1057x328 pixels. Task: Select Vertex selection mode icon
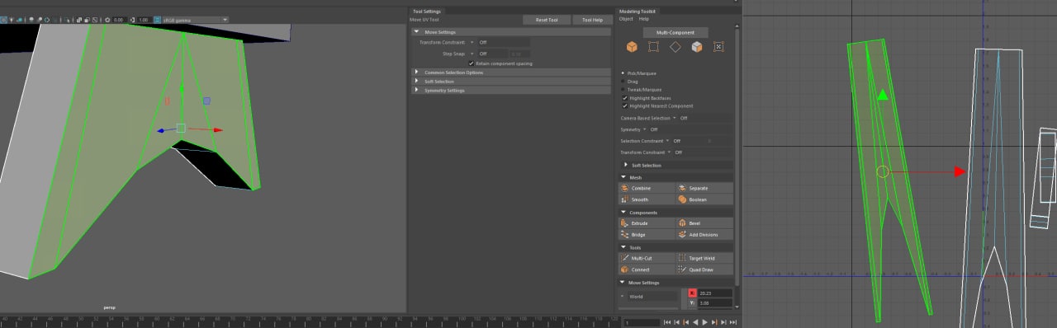coord(654,47)
